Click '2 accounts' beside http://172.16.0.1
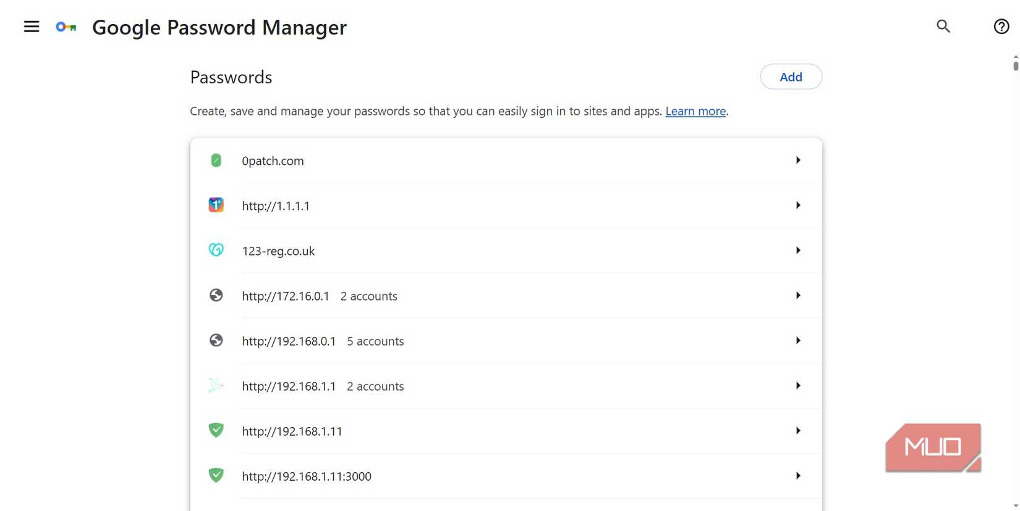 (369, 296)
